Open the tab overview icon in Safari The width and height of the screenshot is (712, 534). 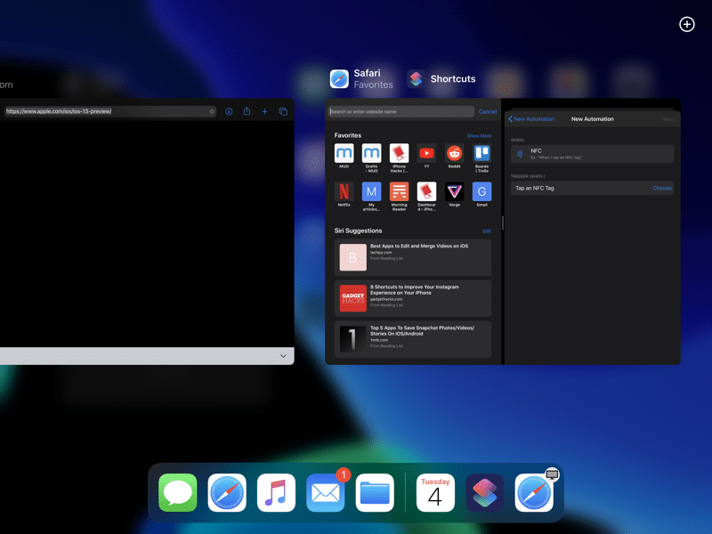tap(283, 111)
